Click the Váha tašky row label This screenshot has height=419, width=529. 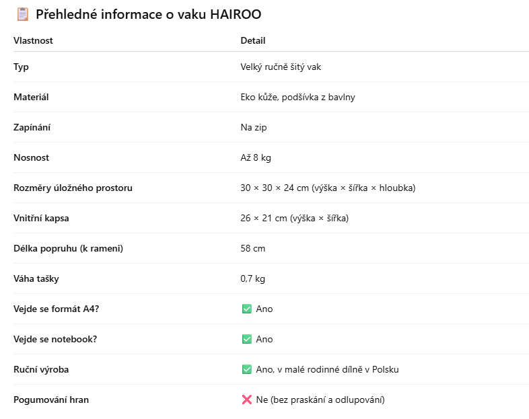(x=37, y=279)
